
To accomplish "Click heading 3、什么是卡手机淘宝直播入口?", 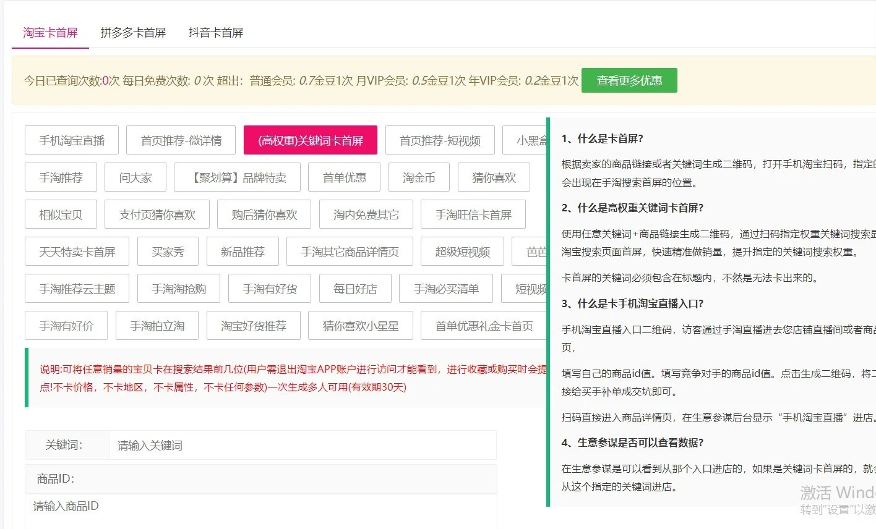I will click(633, 303).
